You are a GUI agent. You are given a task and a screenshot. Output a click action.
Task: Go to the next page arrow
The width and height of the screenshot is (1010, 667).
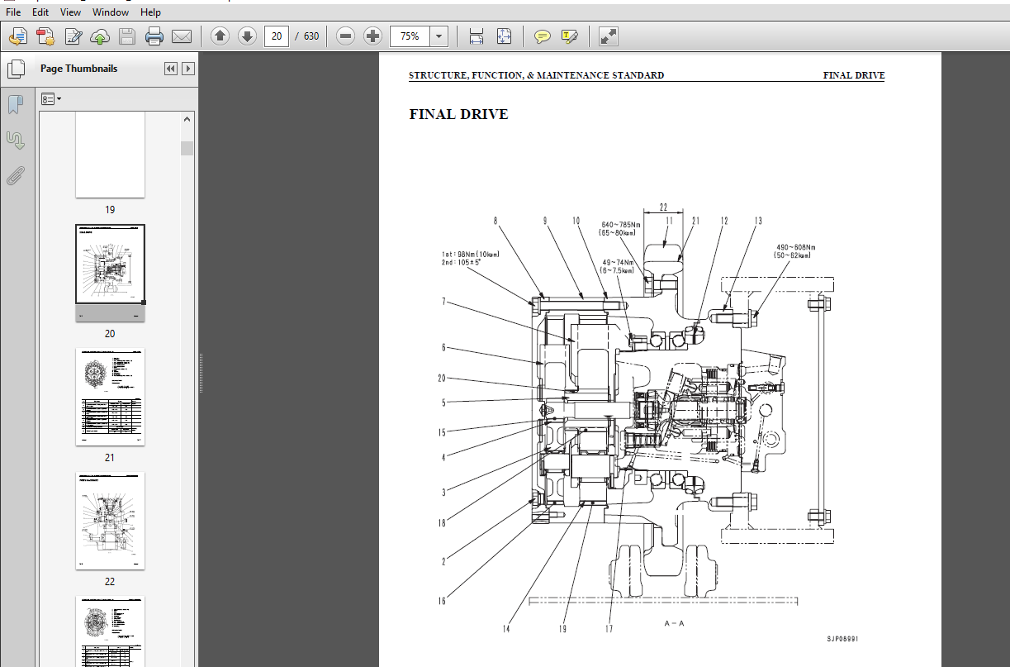247,36
